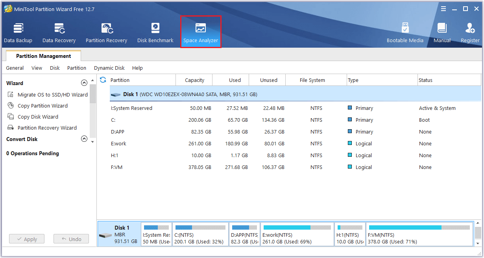Select C:(NTFS) block in disk map

[x=201, y=234]
